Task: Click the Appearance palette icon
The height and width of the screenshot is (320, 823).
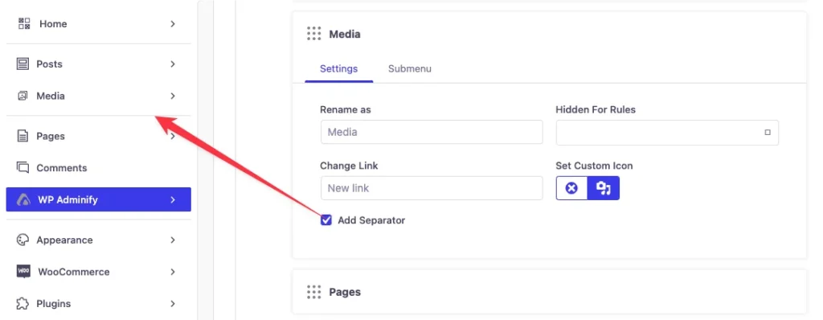Action: 23,240
